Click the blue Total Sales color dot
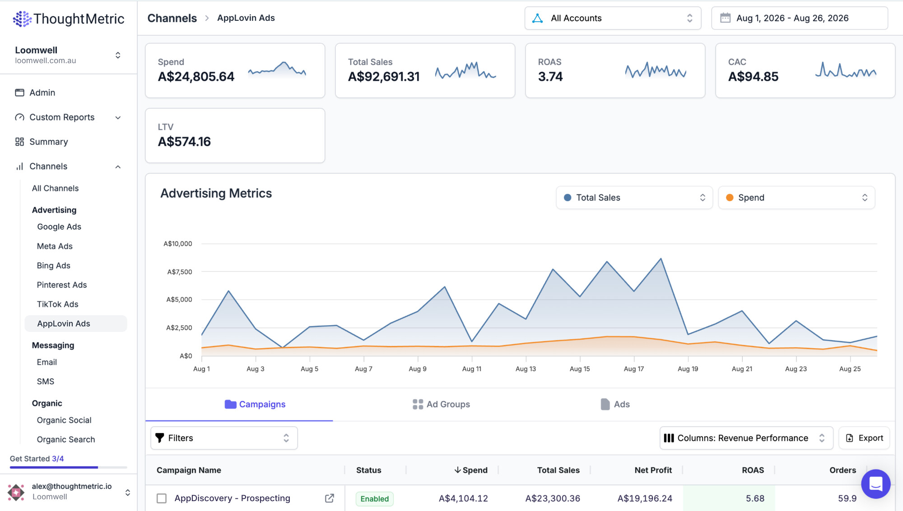The height and width of the screenshot is (511, 903). (568, 198)
